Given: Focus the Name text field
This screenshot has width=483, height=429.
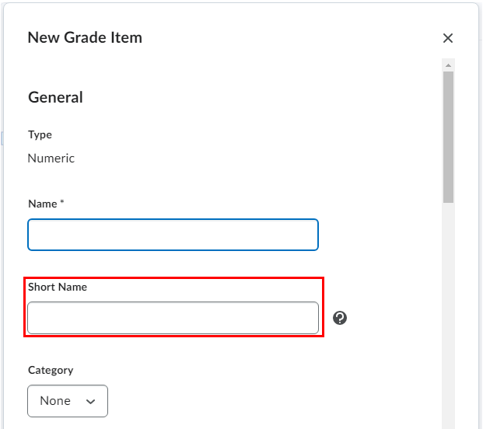Looking at the screenshot, I should point(173,235).
